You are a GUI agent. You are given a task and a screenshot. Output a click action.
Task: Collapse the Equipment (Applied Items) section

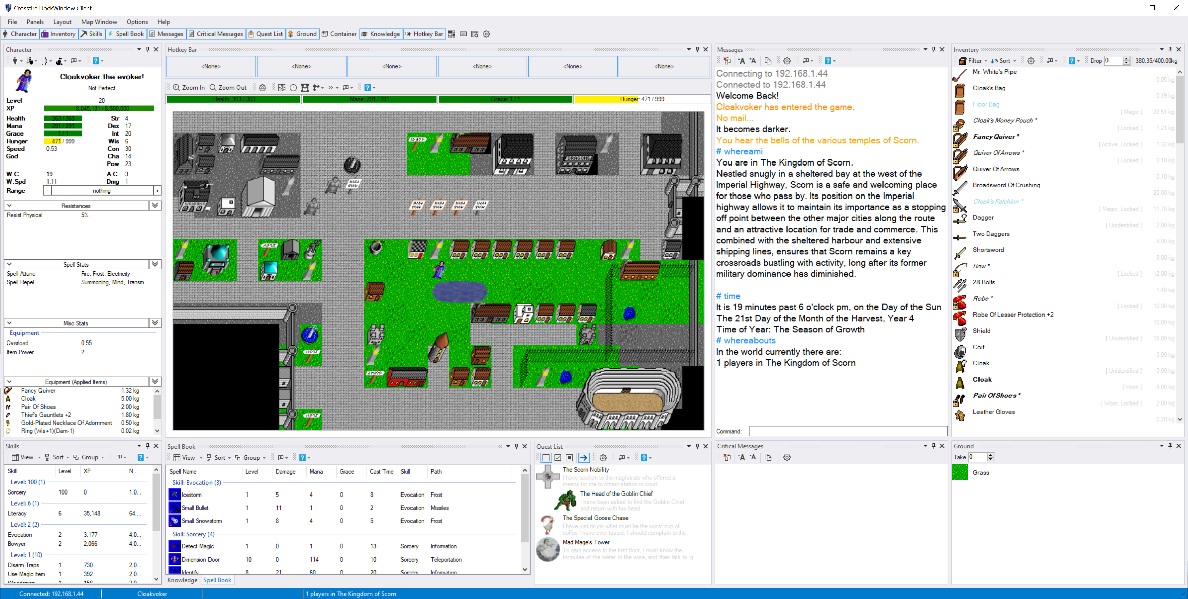(9, 381)
